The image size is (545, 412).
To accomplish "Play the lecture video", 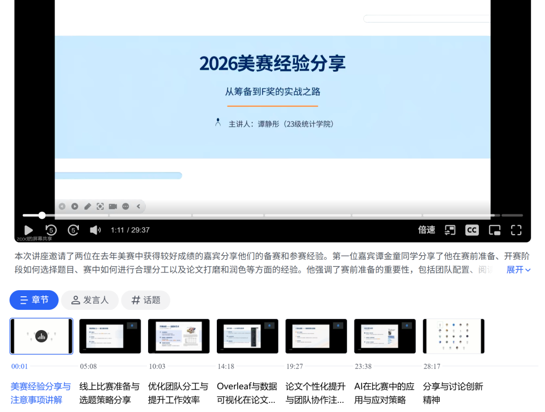I will (x=28, y=231).
